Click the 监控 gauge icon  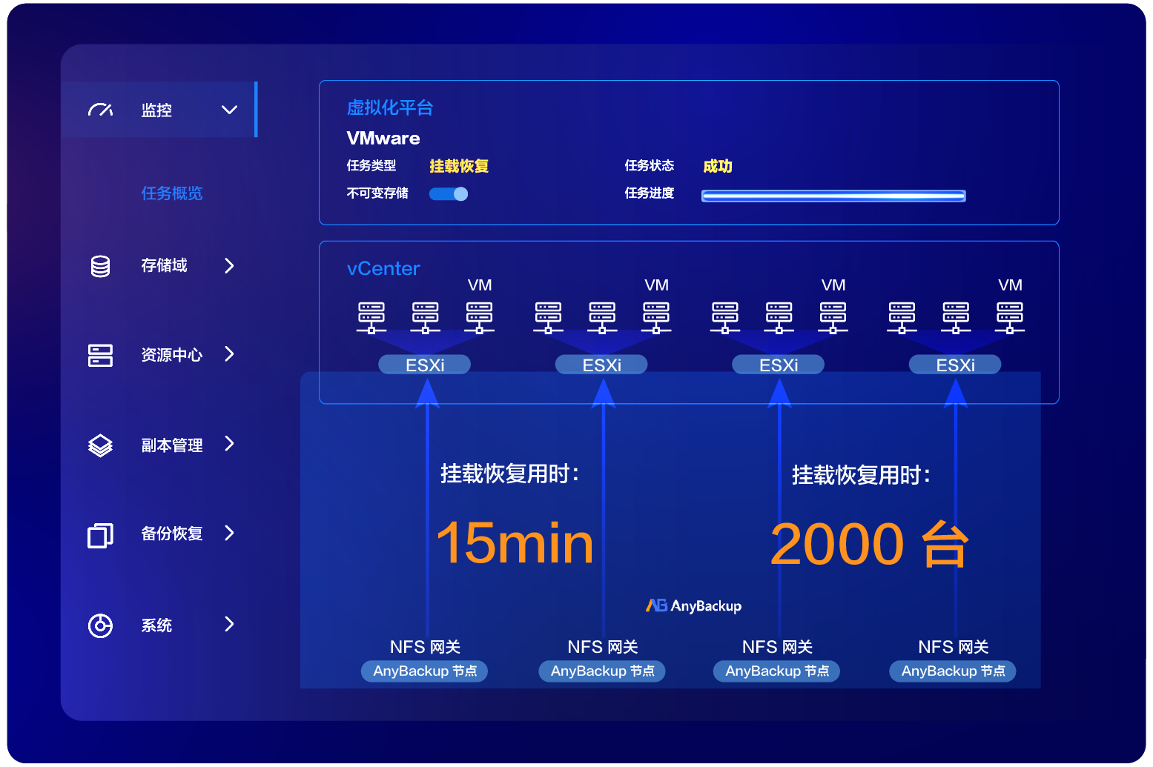tap(100, 110)
